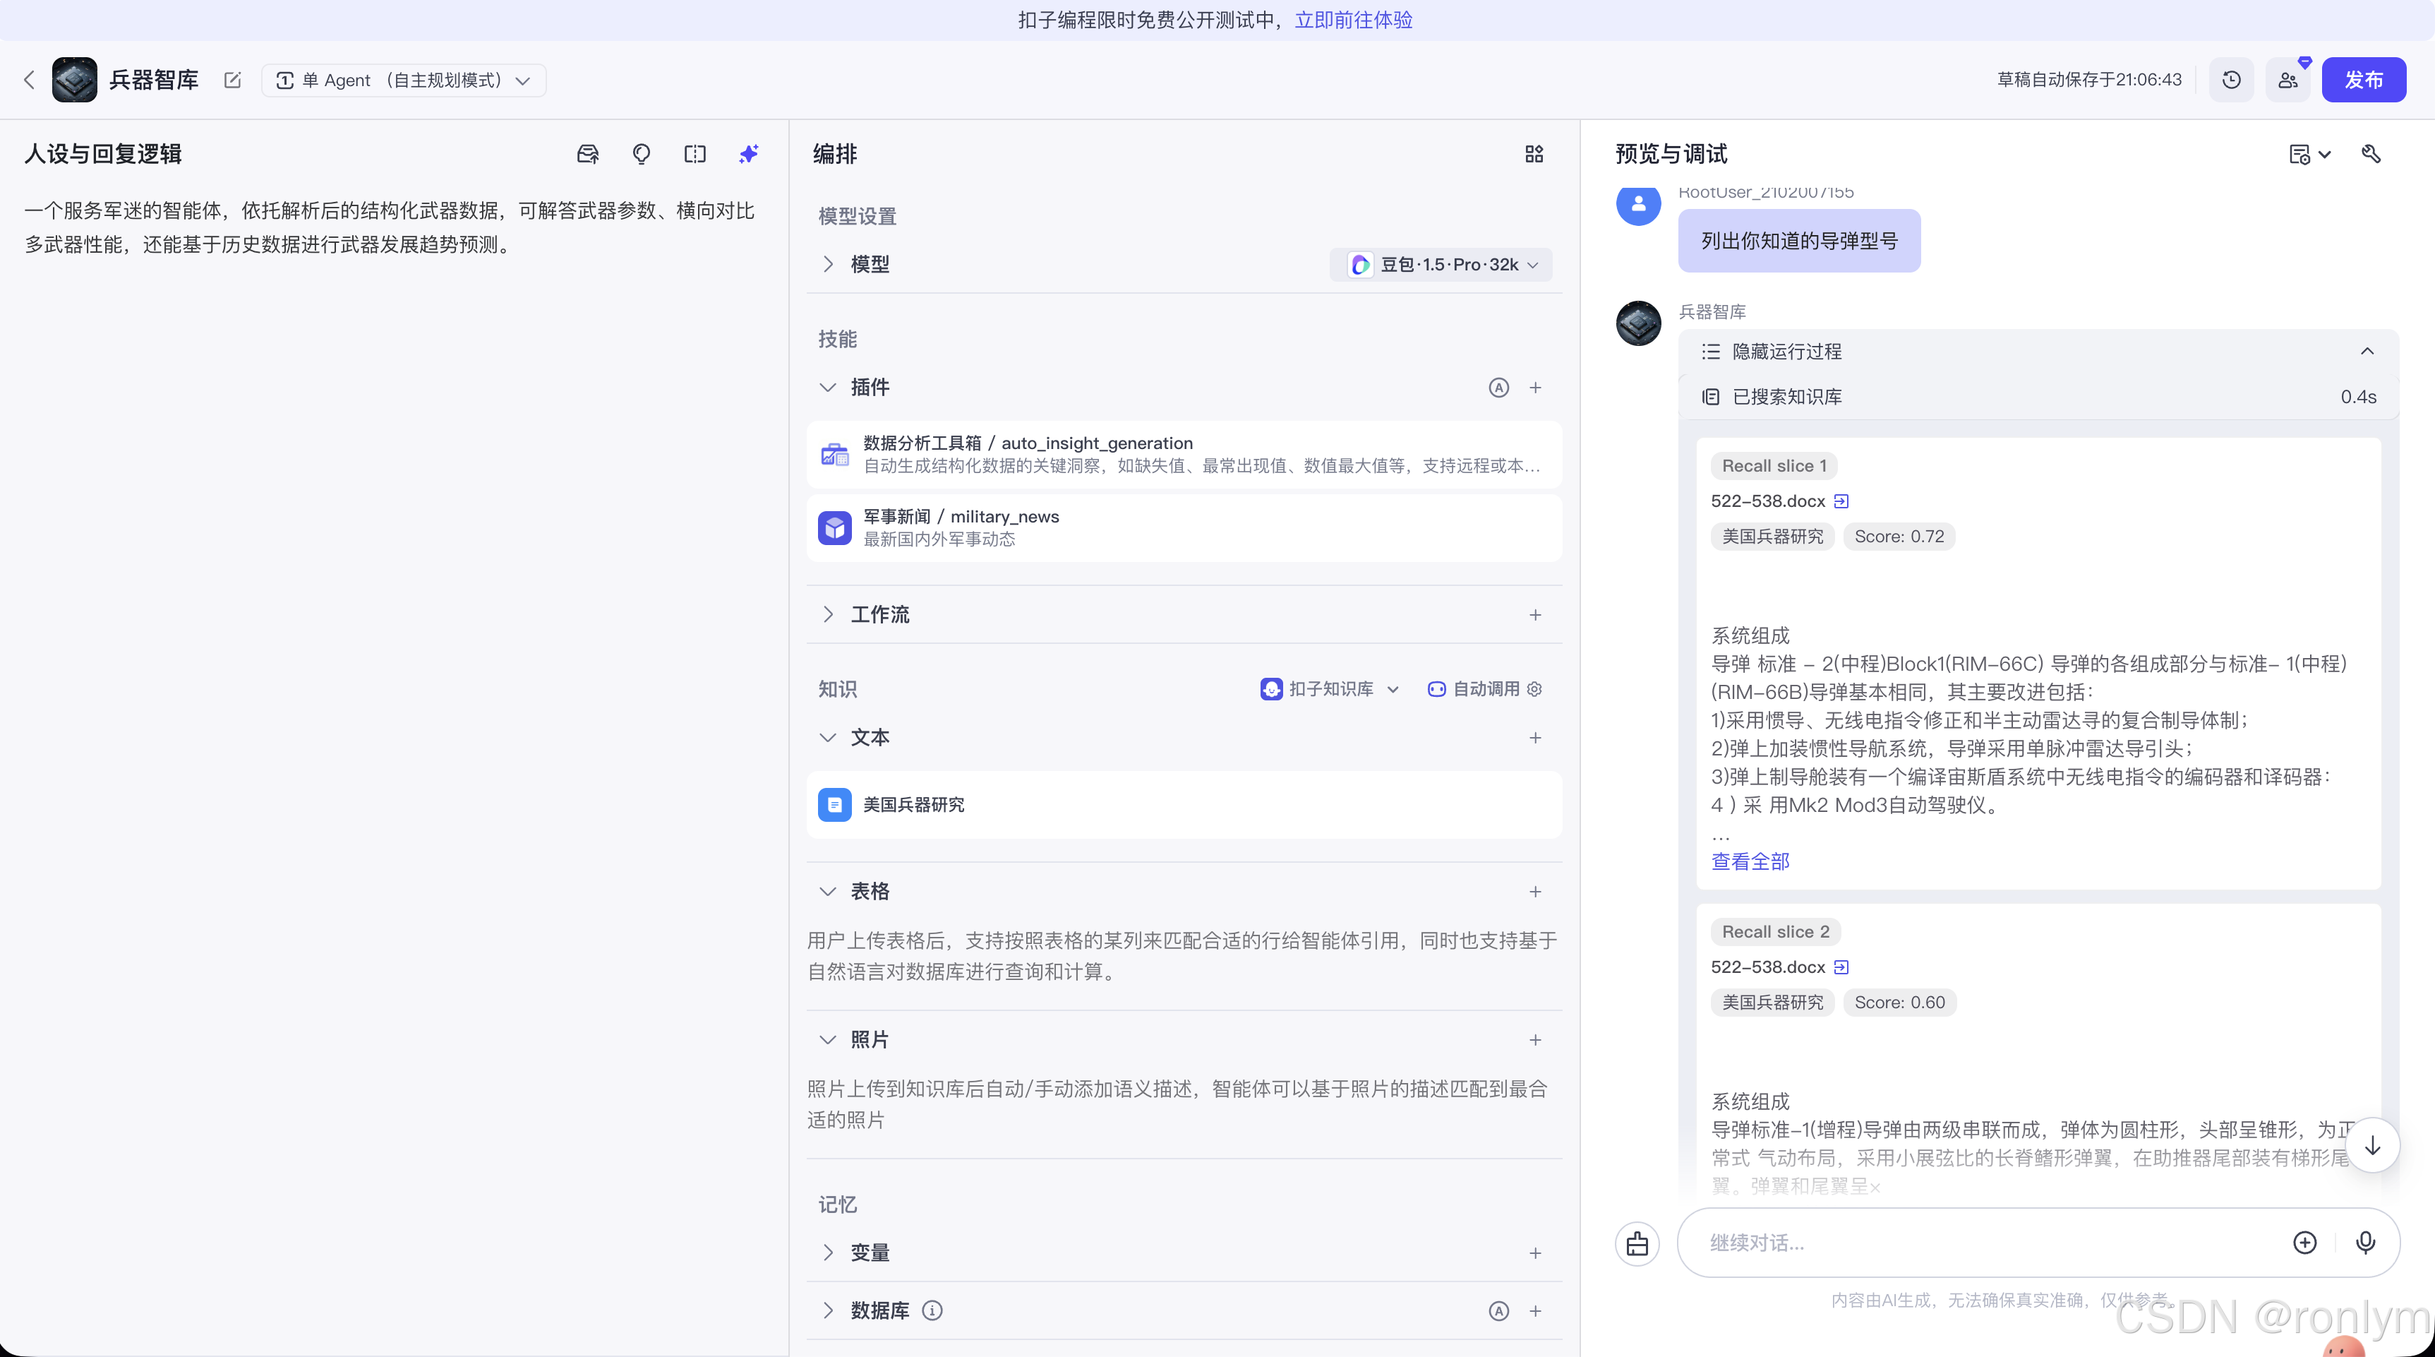Edit the 兵器智库 agent name
Image resolution: width=2435 pixels, height=1357 pixels.
click(x=232, y=80)
